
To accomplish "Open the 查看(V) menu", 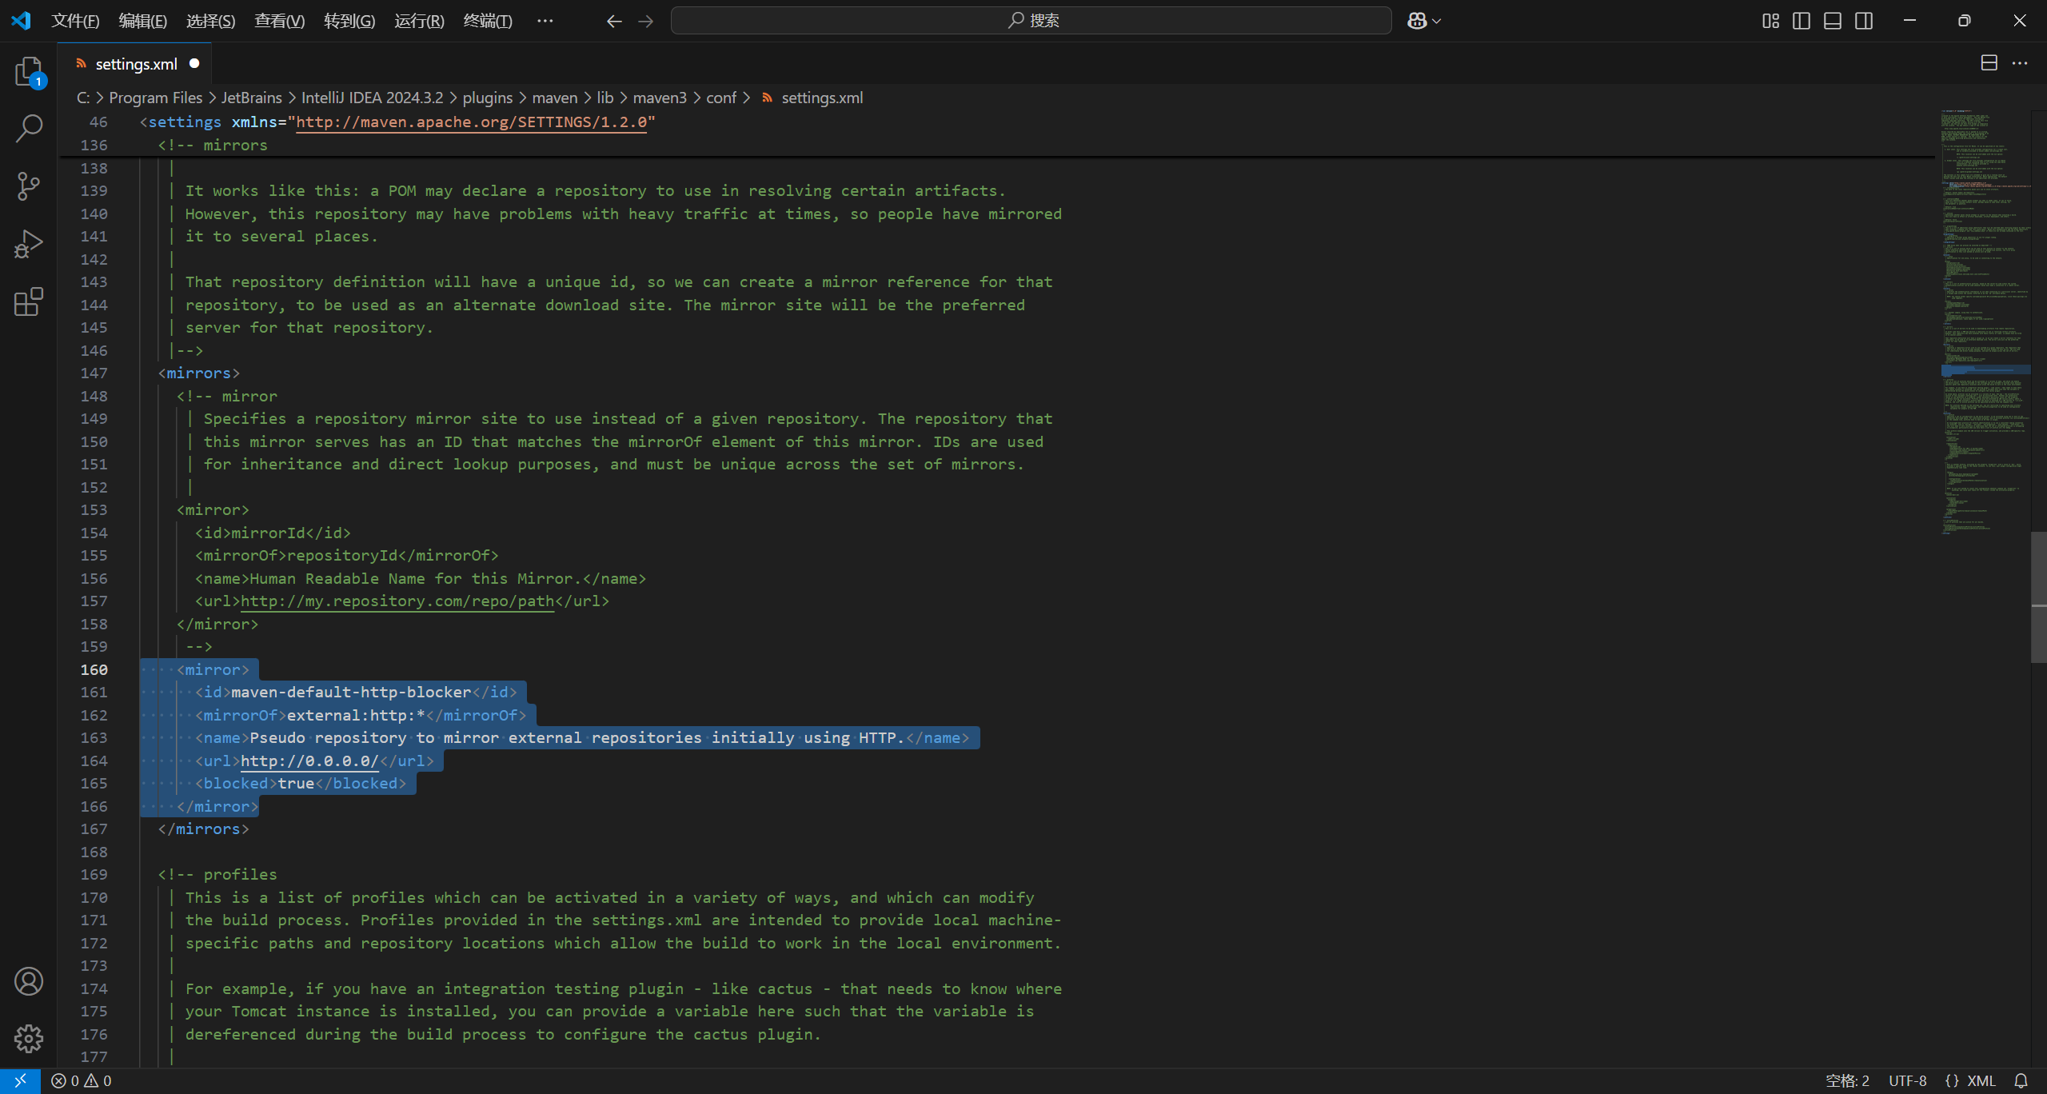I will [280, 21].
